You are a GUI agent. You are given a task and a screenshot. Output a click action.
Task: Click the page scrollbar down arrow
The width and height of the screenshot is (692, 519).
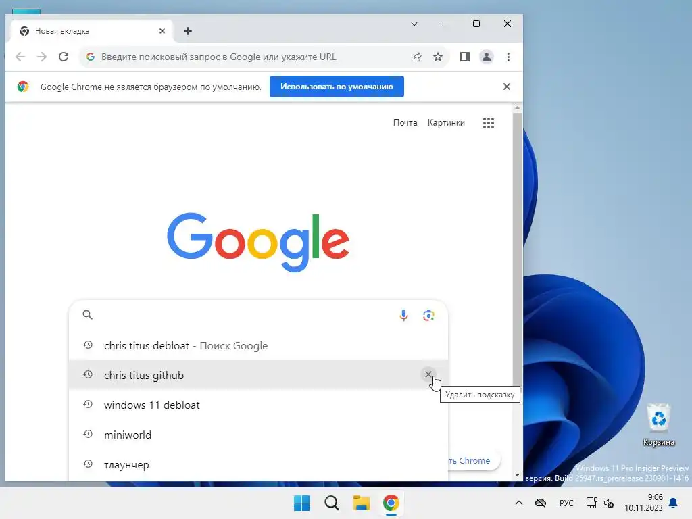click(x=517, y=475)
